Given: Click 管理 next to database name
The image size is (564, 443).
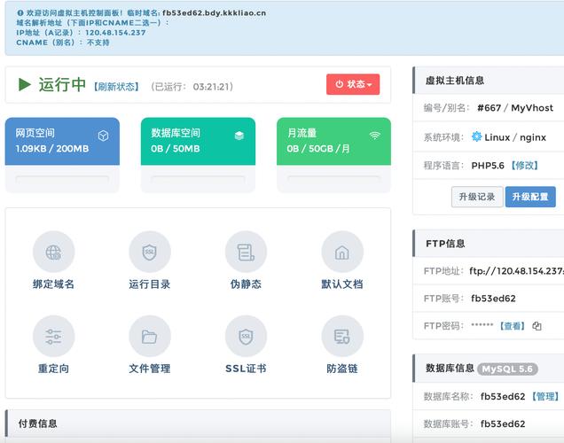Looking at the screenshot, I should click(545, 396).
